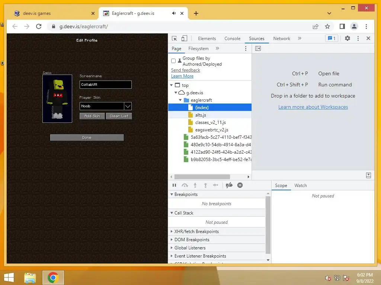Click the Clear List button
381x285 pixels.
point(119,116)
